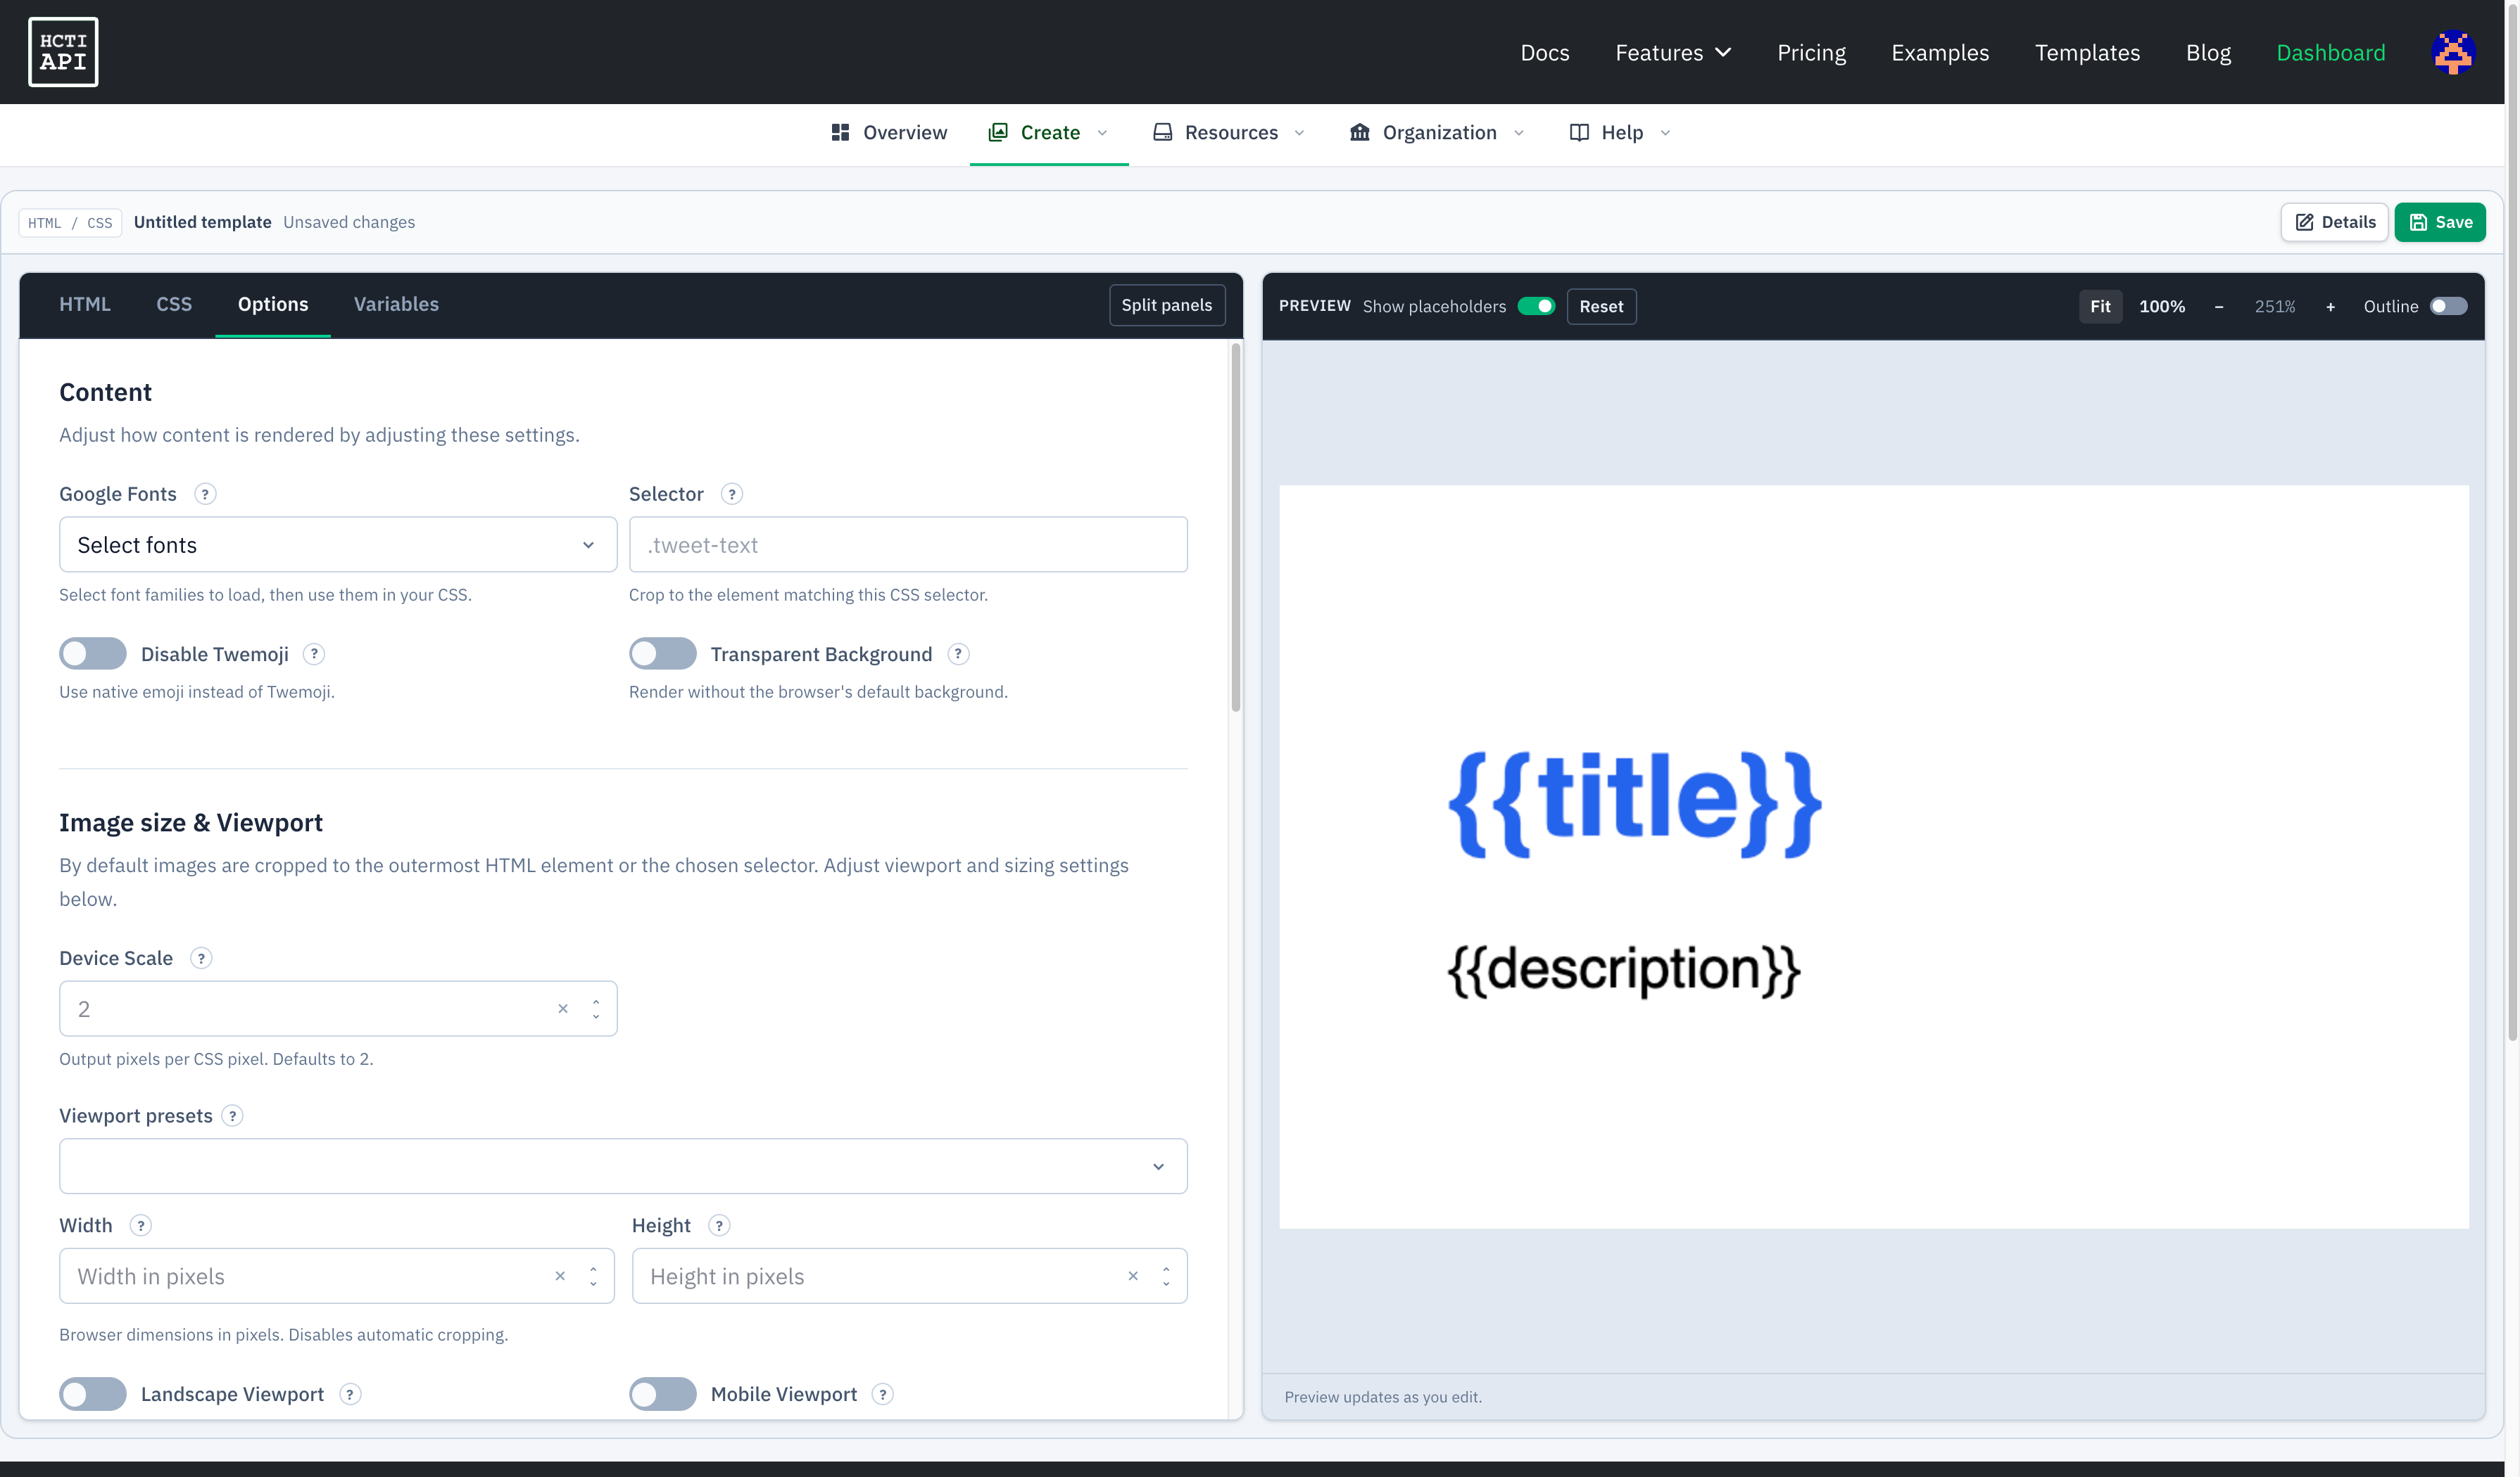
Task: Click the Viewport presets help icon
Action: (x=232, y=1115)
